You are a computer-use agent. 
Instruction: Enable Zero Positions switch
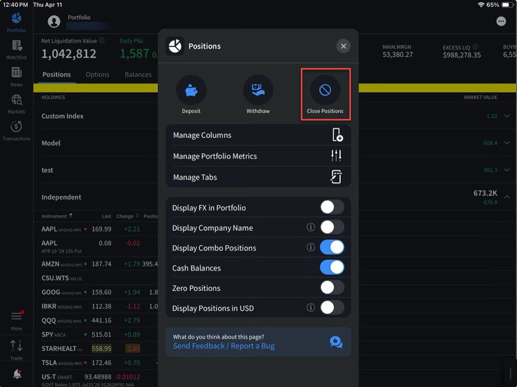coord(332,287)
